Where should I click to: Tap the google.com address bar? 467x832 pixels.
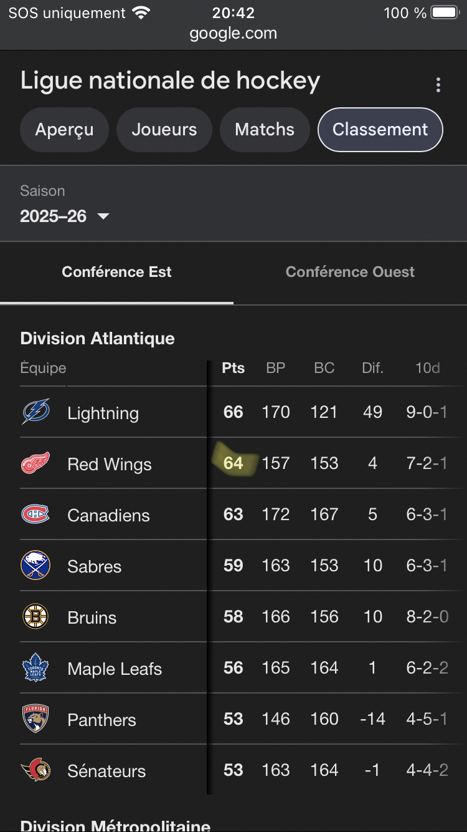(x=233, y=34)
